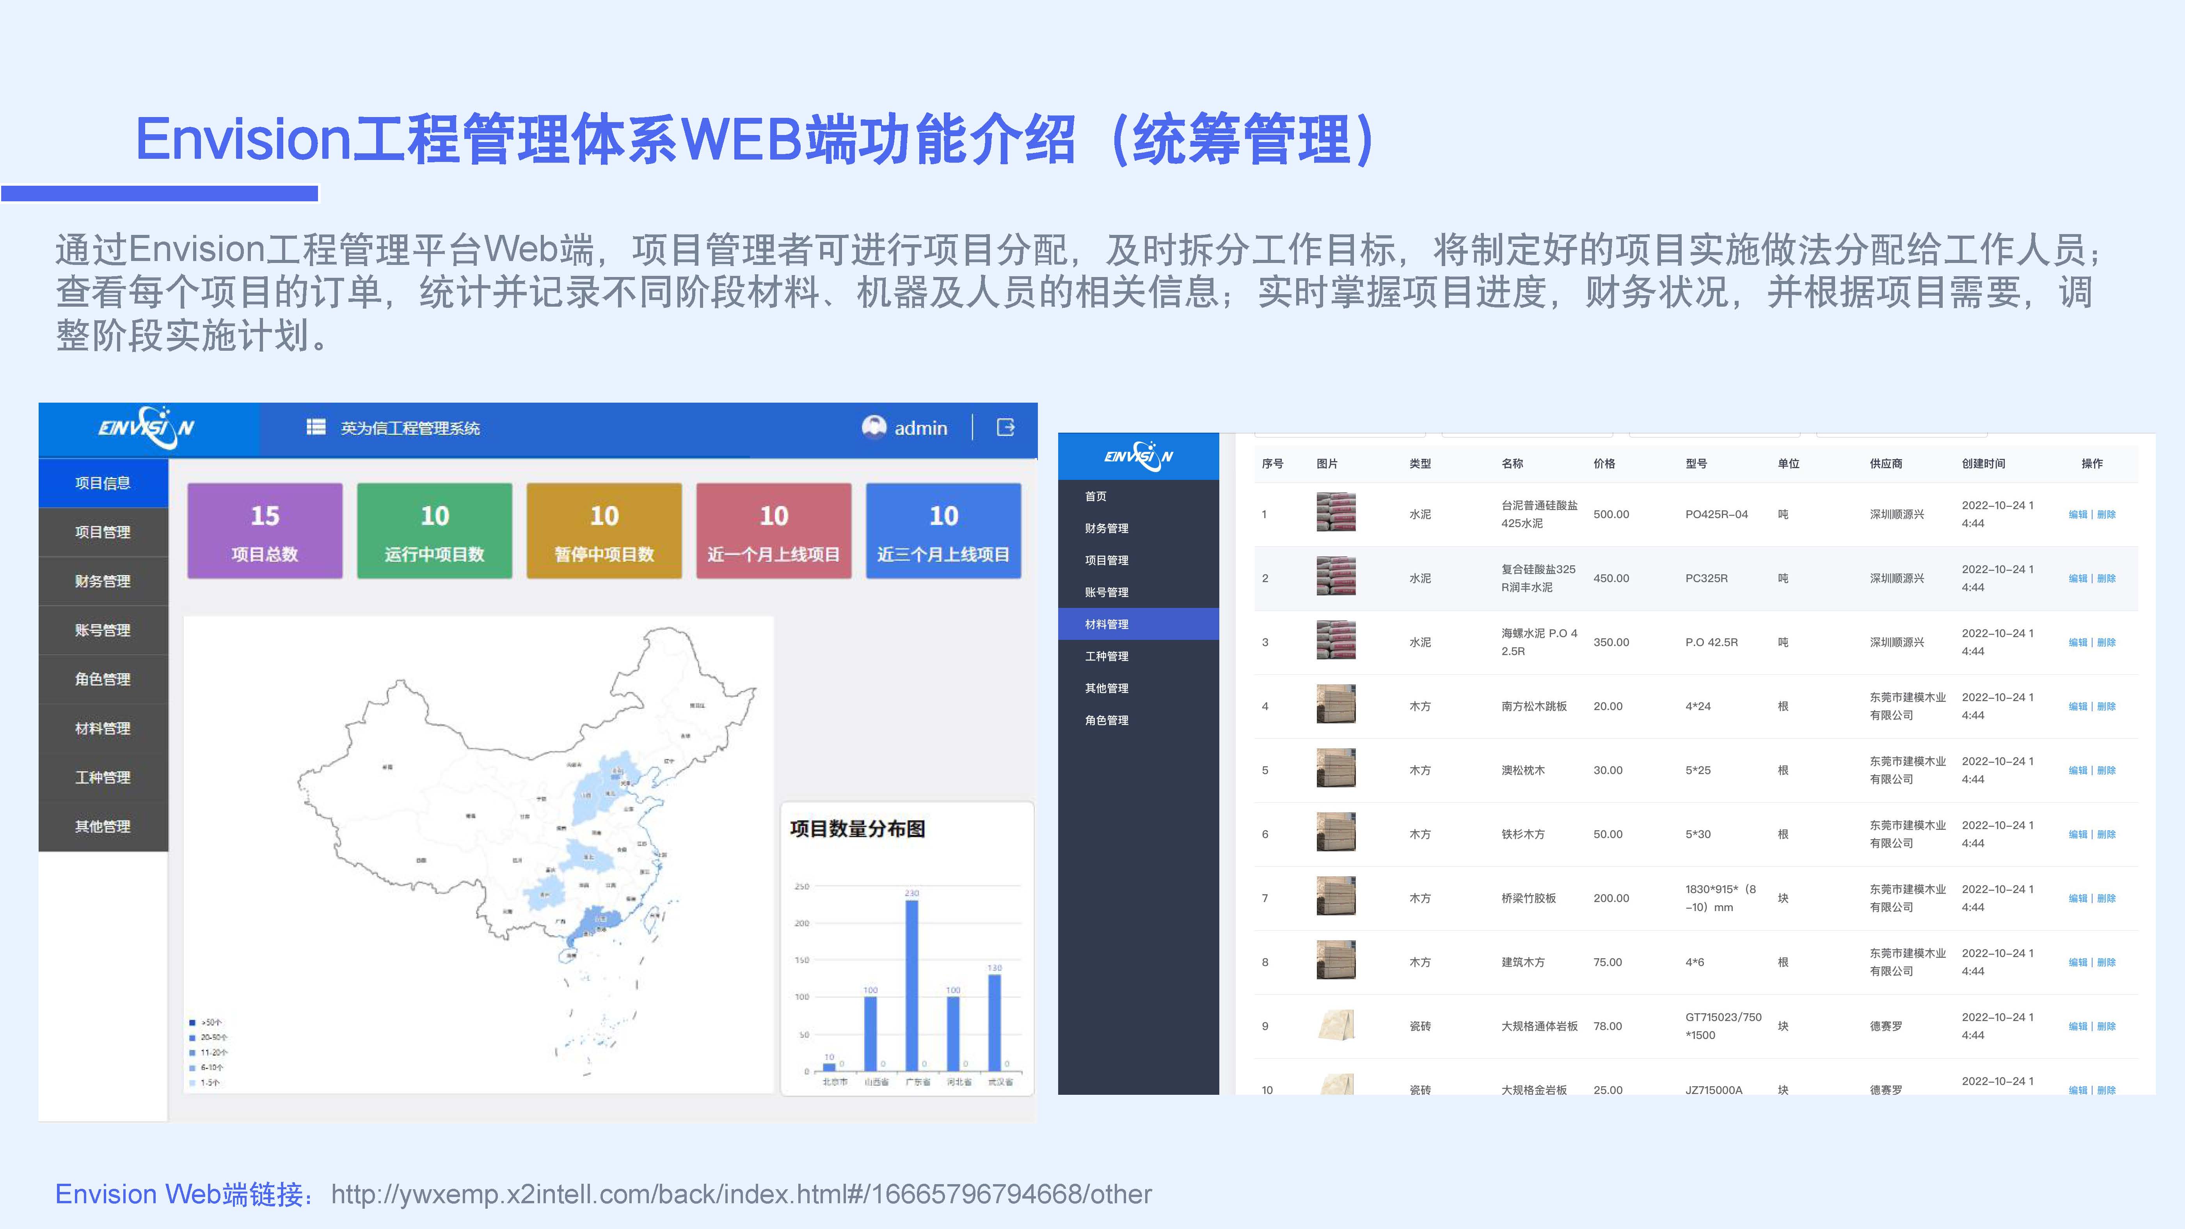Viewport: 2185px width, 1229px height.
Task: Select 财务管理 in the dark sidebar
Action: (x=1138, y=528)
